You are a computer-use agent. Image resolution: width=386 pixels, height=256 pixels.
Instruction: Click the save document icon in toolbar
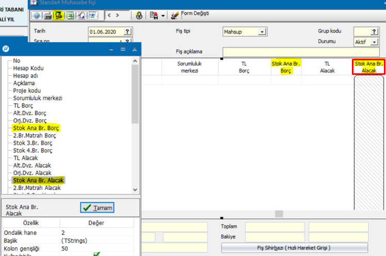[x=153, y=15]
